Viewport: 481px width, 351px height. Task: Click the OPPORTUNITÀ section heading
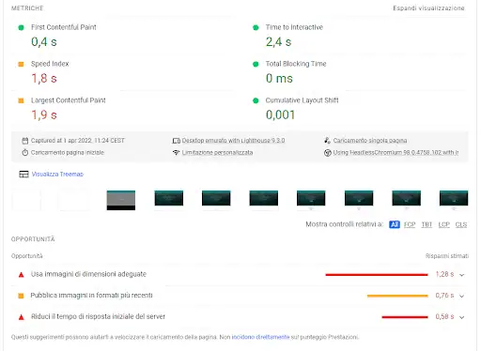33,239
